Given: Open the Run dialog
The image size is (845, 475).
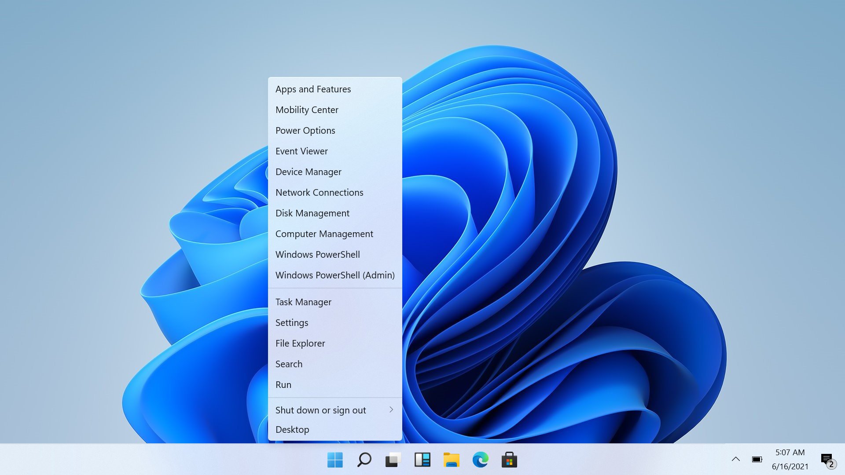Looking at the screenshot, I should pos(283,384).
